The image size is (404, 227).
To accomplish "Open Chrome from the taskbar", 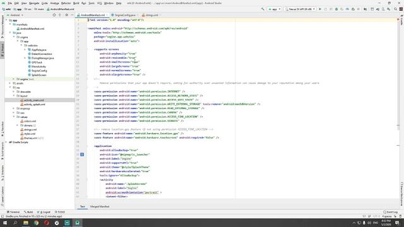I will 36,223.
